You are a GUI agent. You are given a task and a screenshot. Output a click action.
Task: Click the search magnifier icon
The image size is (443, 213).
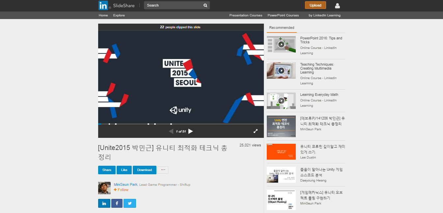point(205,5)
